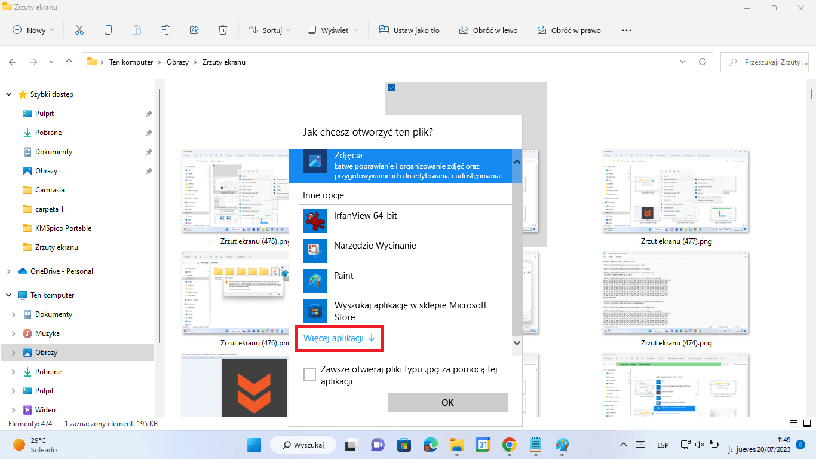Viewport: 816px width, 459px height.
Task: Select thumbnail Zrzut ekranu (474).png
Action: point(676,293)
